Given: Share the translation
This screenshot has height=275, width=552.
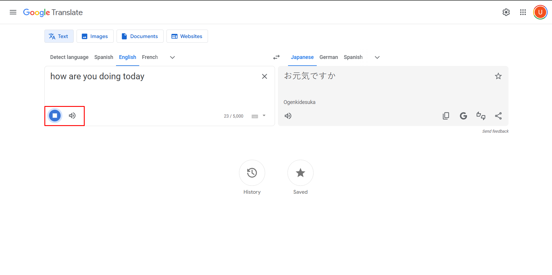Looking at the screenshot, I should click(498, 116).
